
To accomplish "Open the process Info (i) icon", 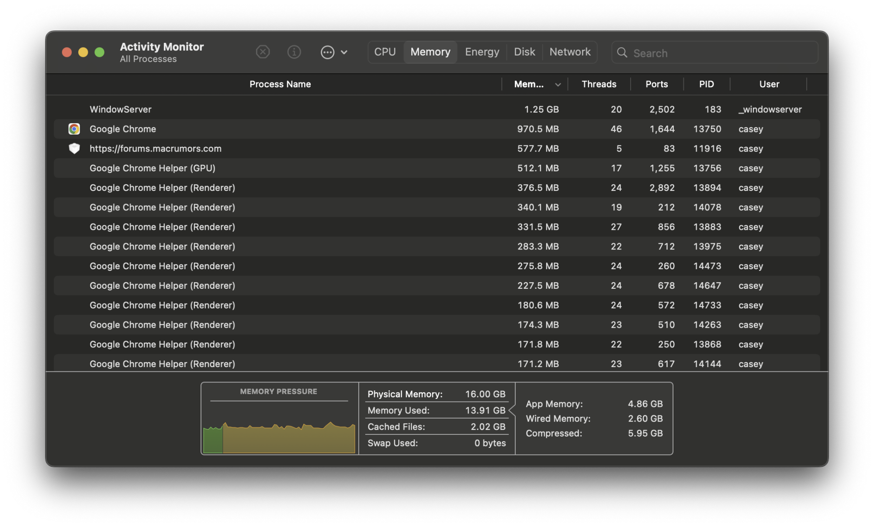I will click(294, 52).
